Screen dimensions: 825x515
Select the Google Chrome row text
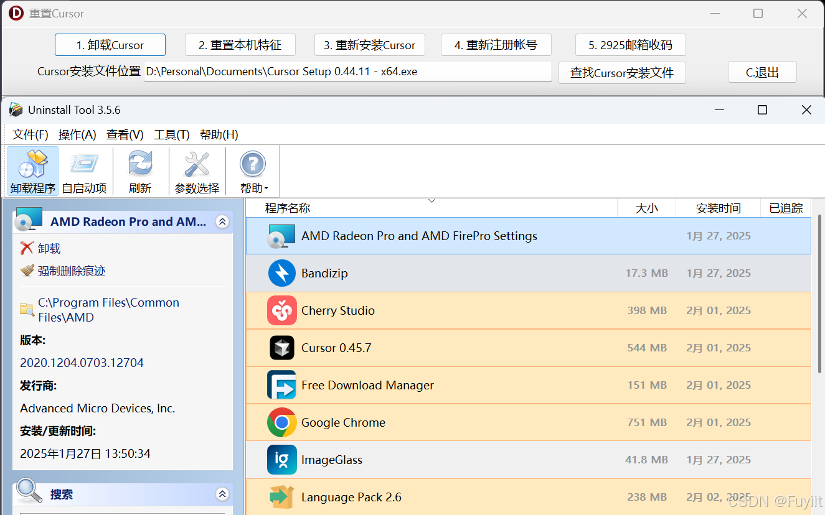[343, 422]
